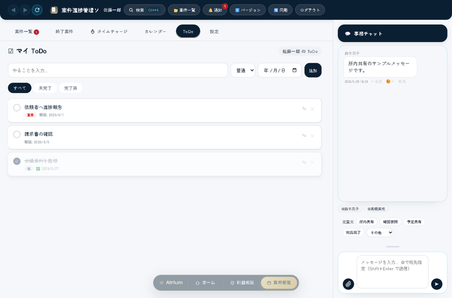Filter todos by 未完了
This screenshot has height=298, width=452.
[45, 88]
